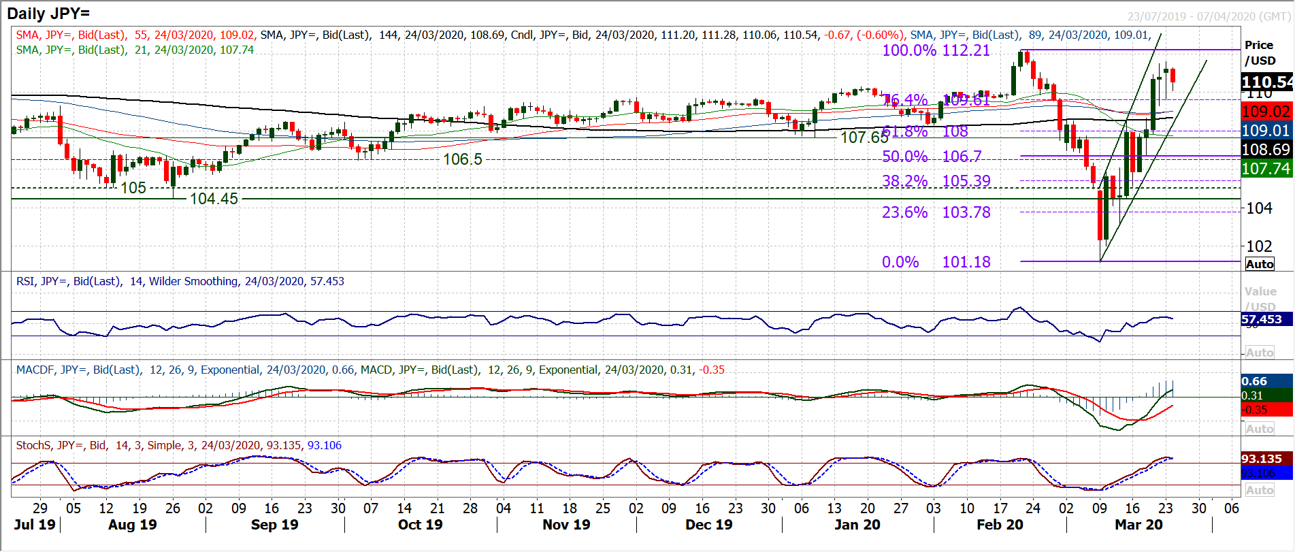Viewport: 1295px width, 552px height.
Task: Click the Auto button in Stochastic panel
Action: [1260, 490]
